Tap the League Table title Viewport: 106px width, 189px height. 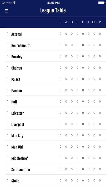pos(53,11)
